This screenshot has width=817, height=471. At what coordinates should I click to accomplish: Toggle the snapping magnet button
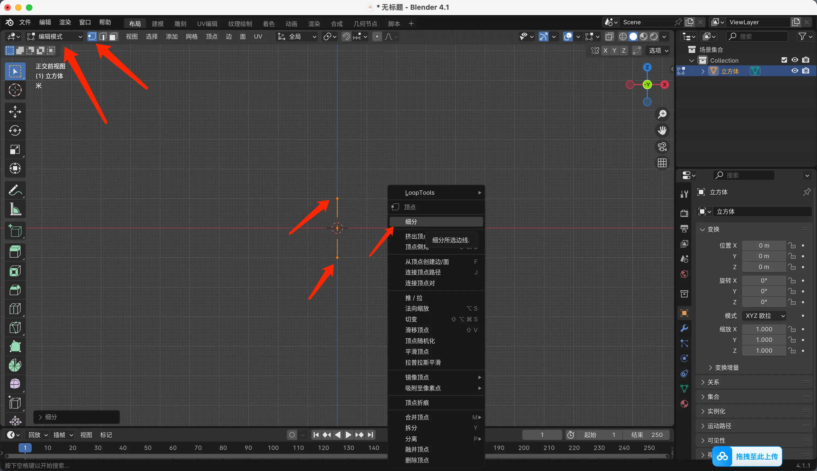346,36
